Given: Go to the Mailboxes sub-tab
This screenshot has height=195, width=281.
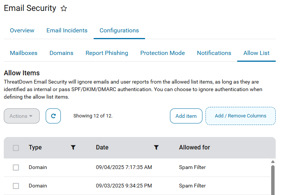Looking at the screenshot, I should [x=24, y=53].
